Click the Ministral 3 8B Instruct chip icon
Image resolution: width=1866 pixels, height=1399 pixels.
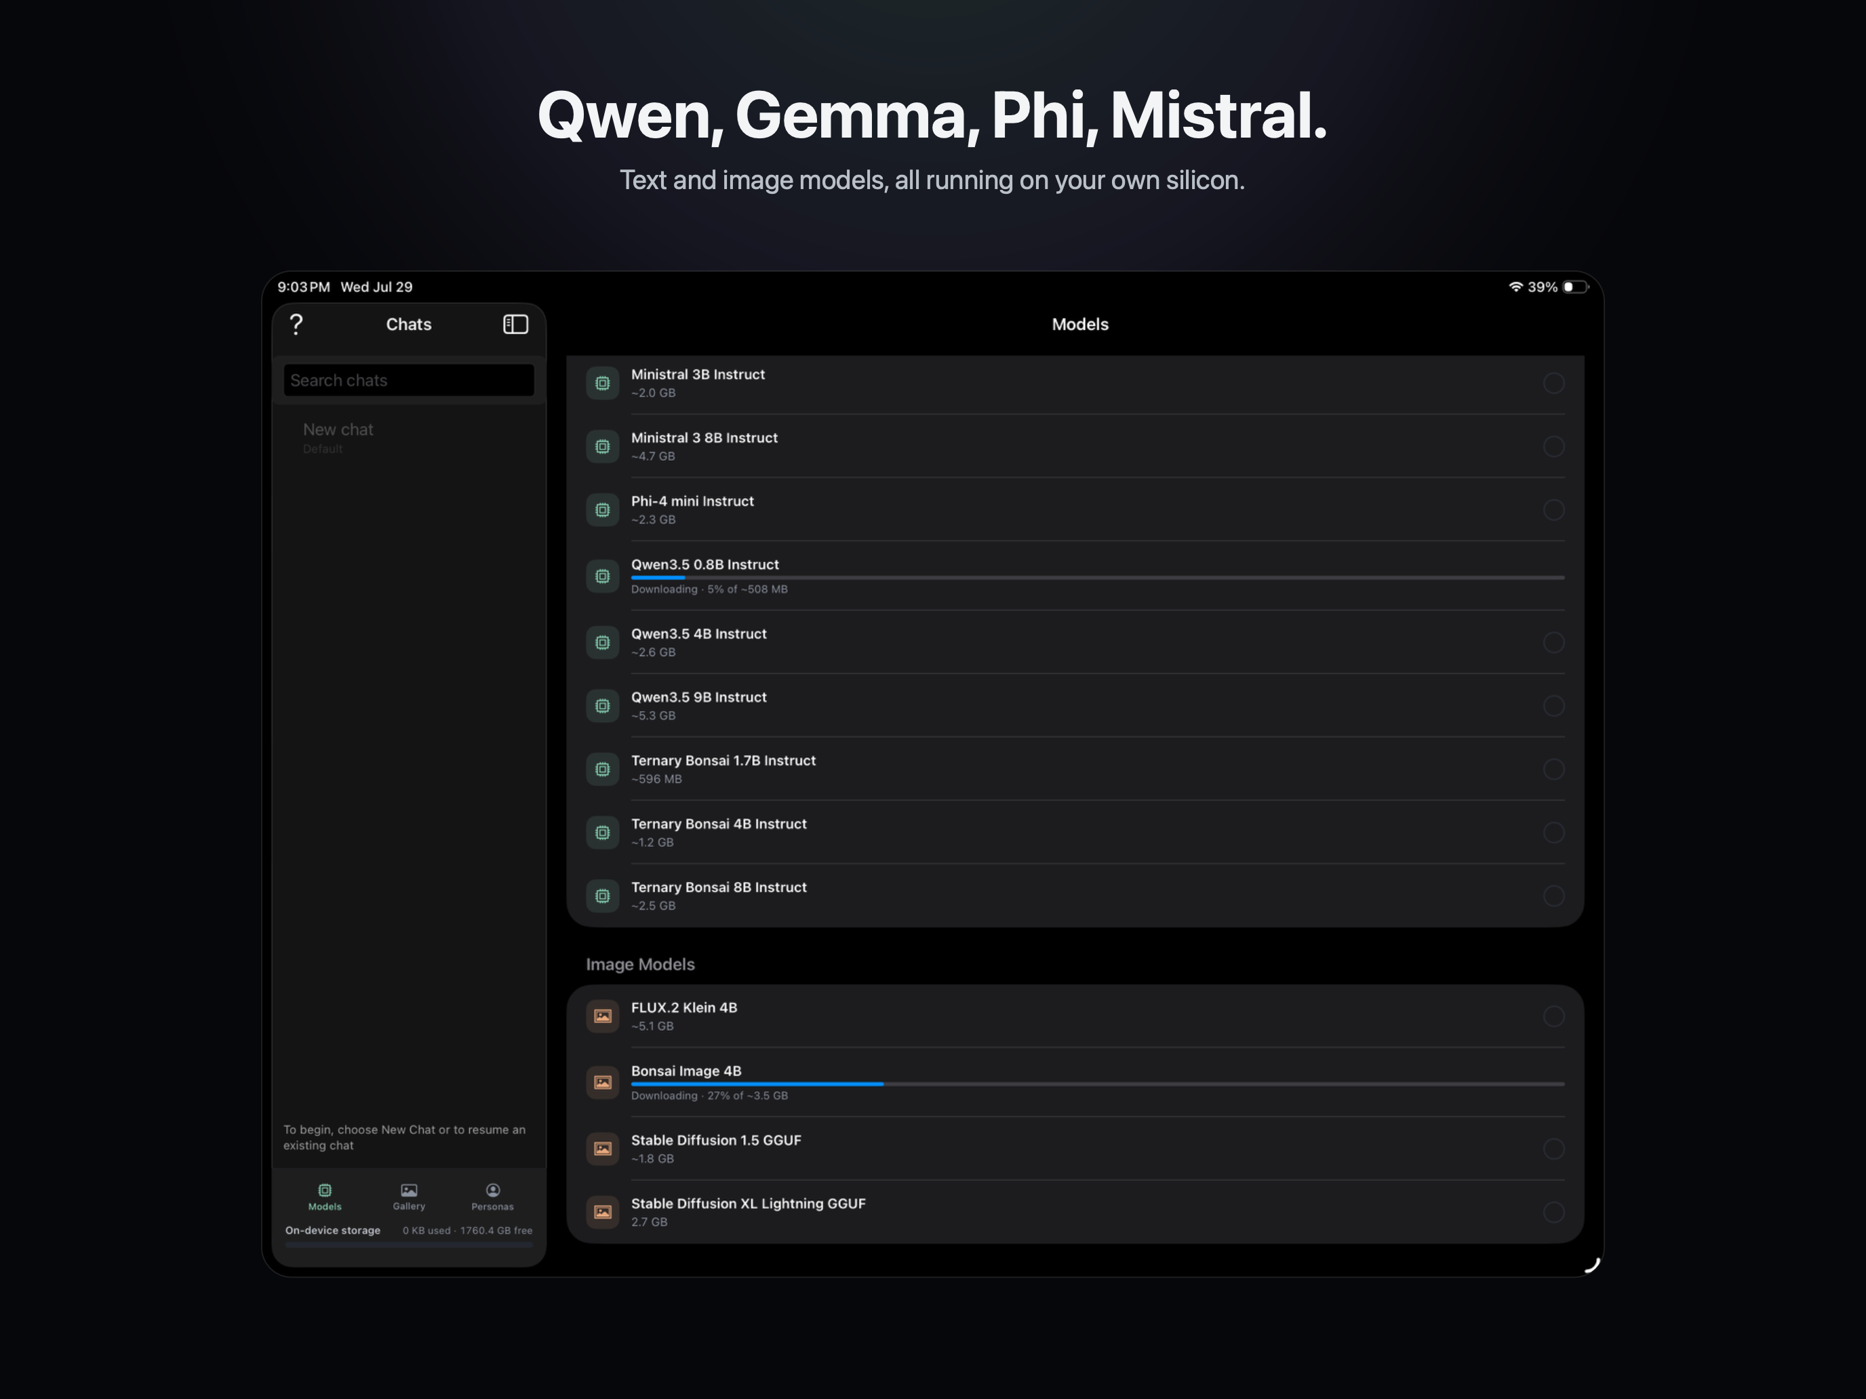click(x=602, y=447)
